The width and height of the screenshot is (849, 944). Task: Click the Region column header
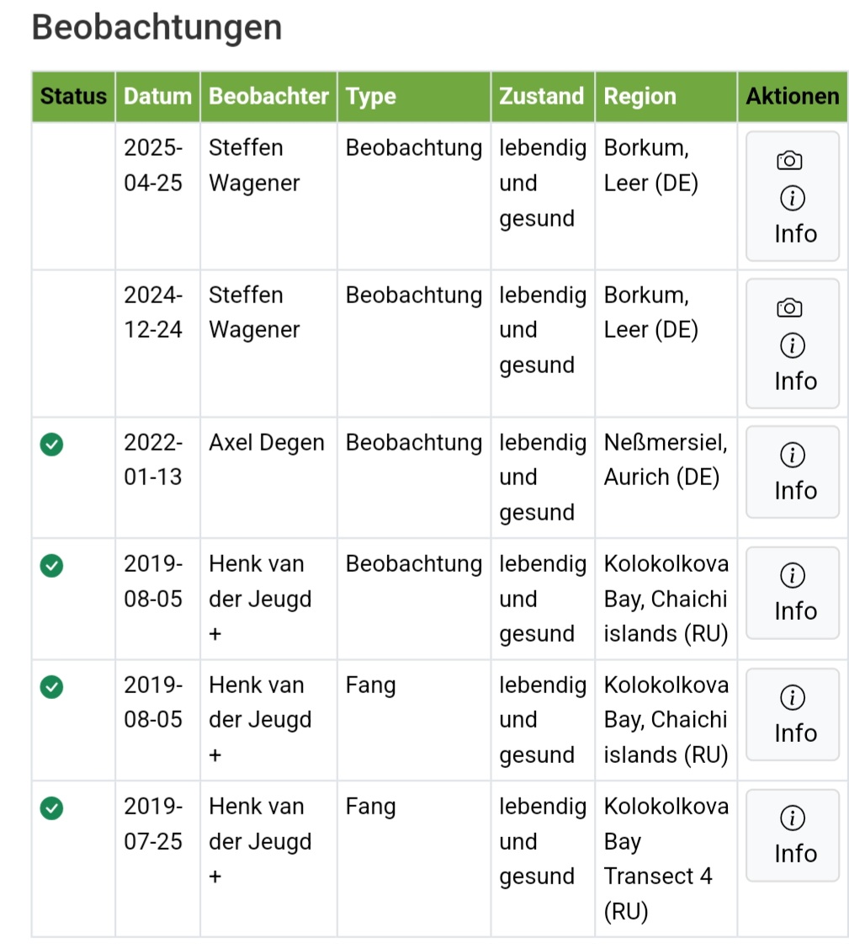[640, 97]
